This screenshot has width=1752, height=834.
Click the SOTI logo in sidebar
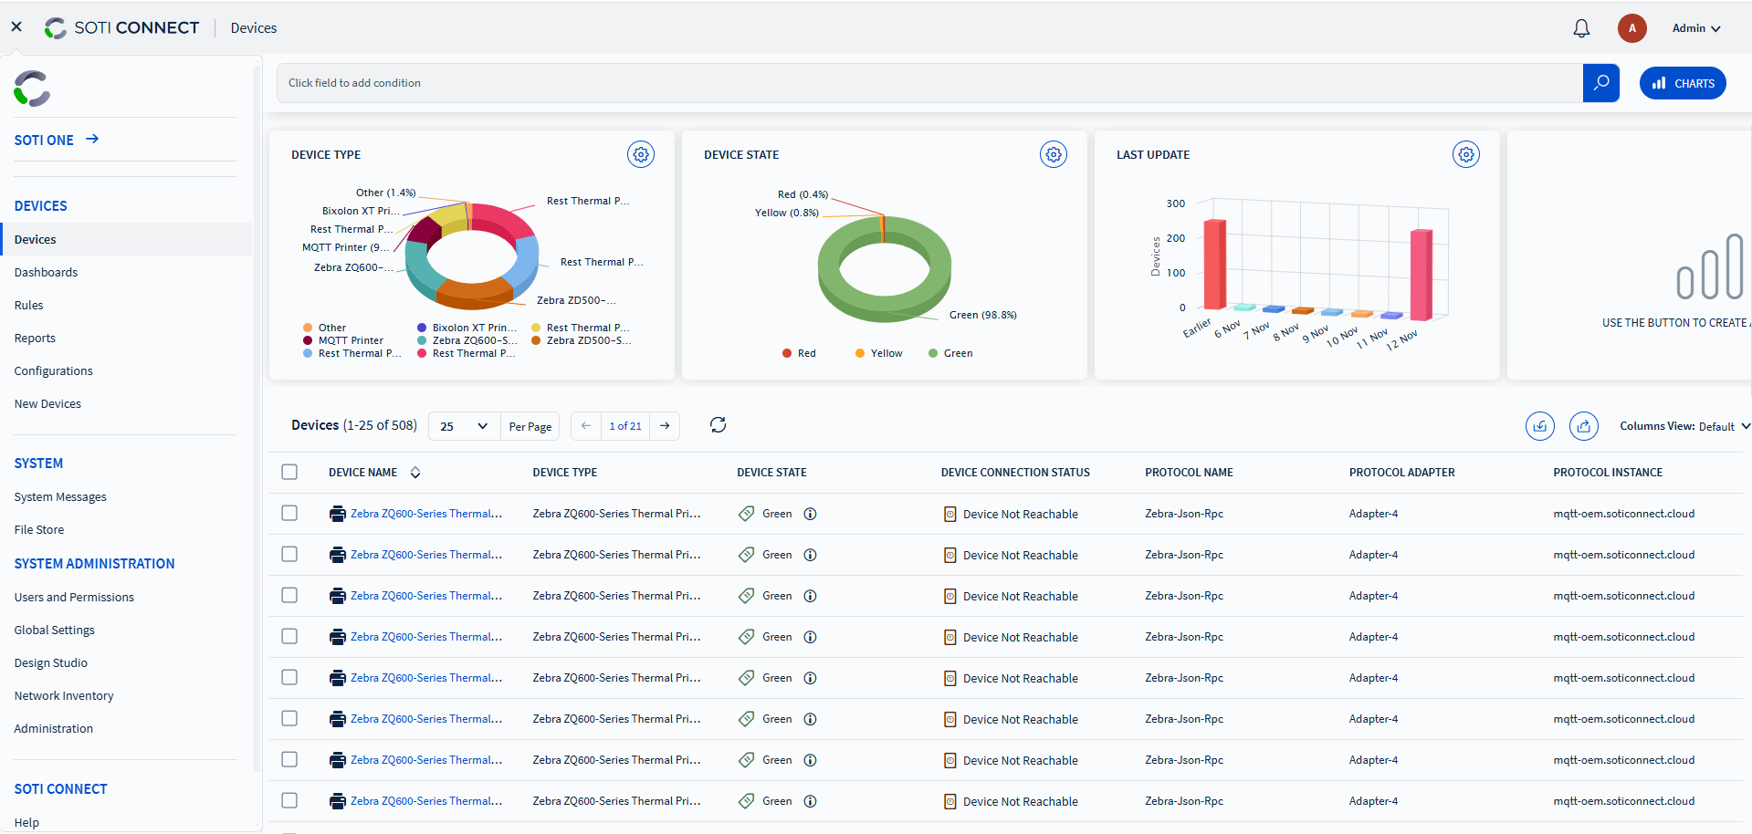(x=32, y=89)
